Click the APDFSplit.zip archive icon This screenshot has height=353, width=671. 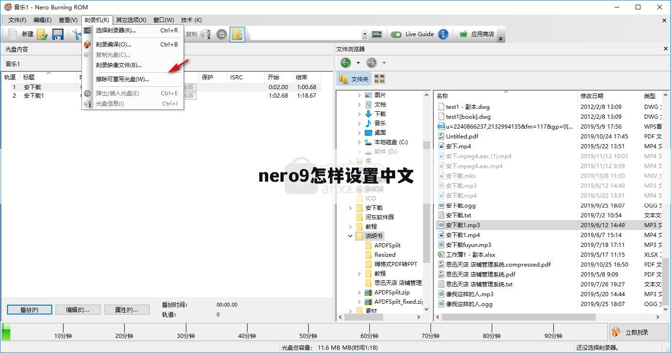[368, 292]
